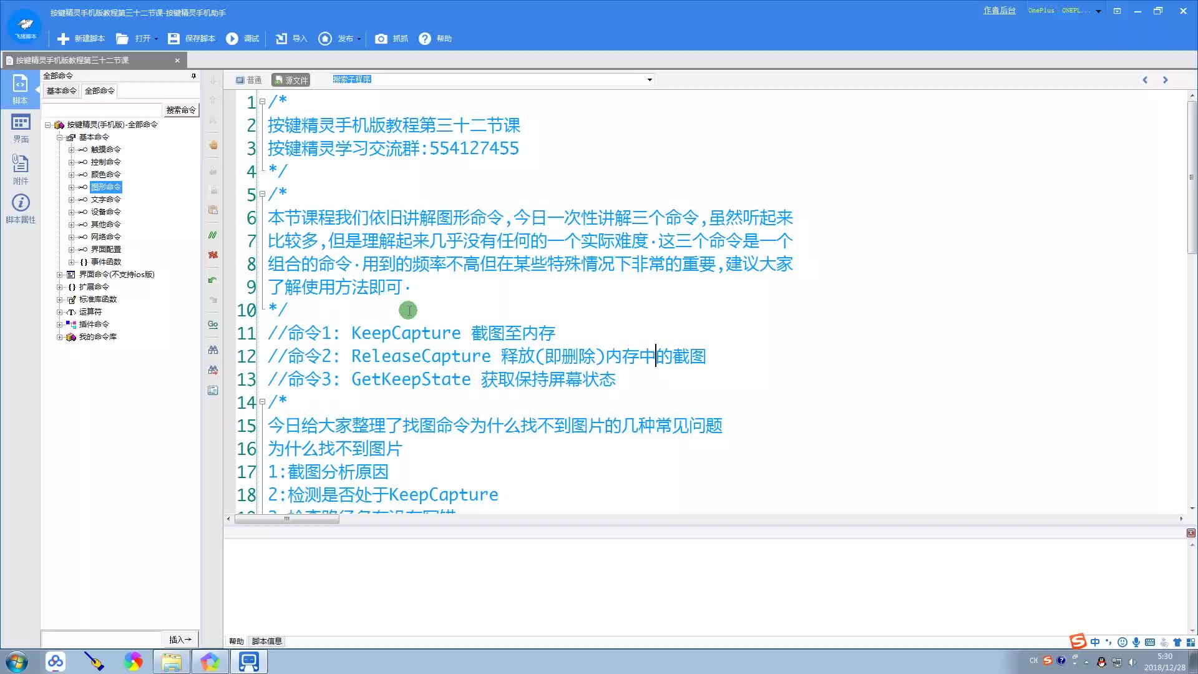Collapse the comment block at line 14

pyautogui.click(x=262, y=402)
